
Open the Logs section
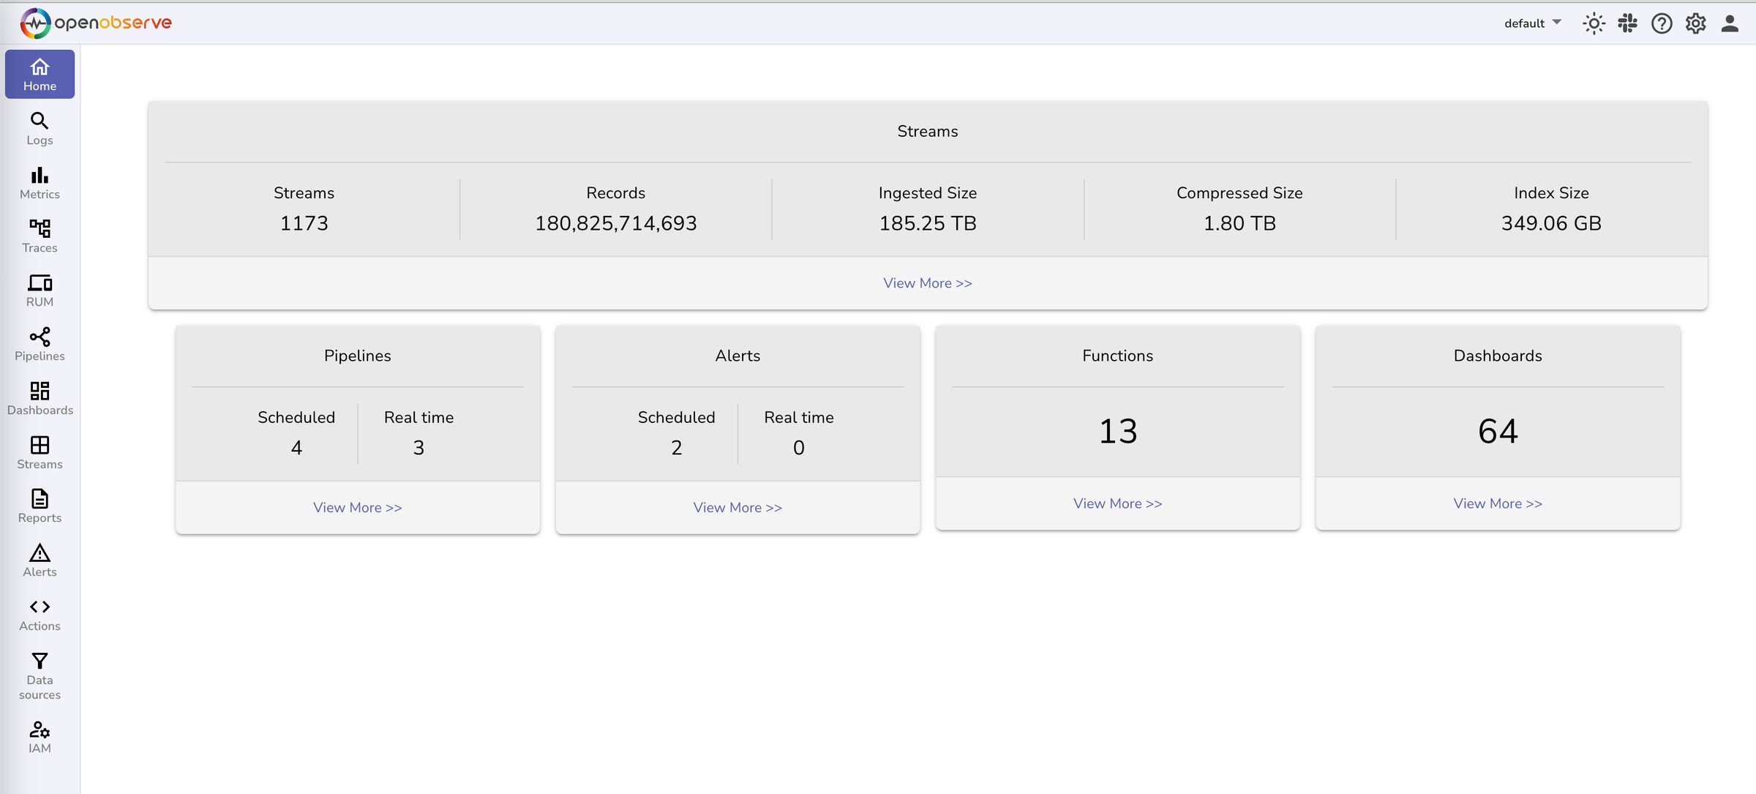[40, 127]
